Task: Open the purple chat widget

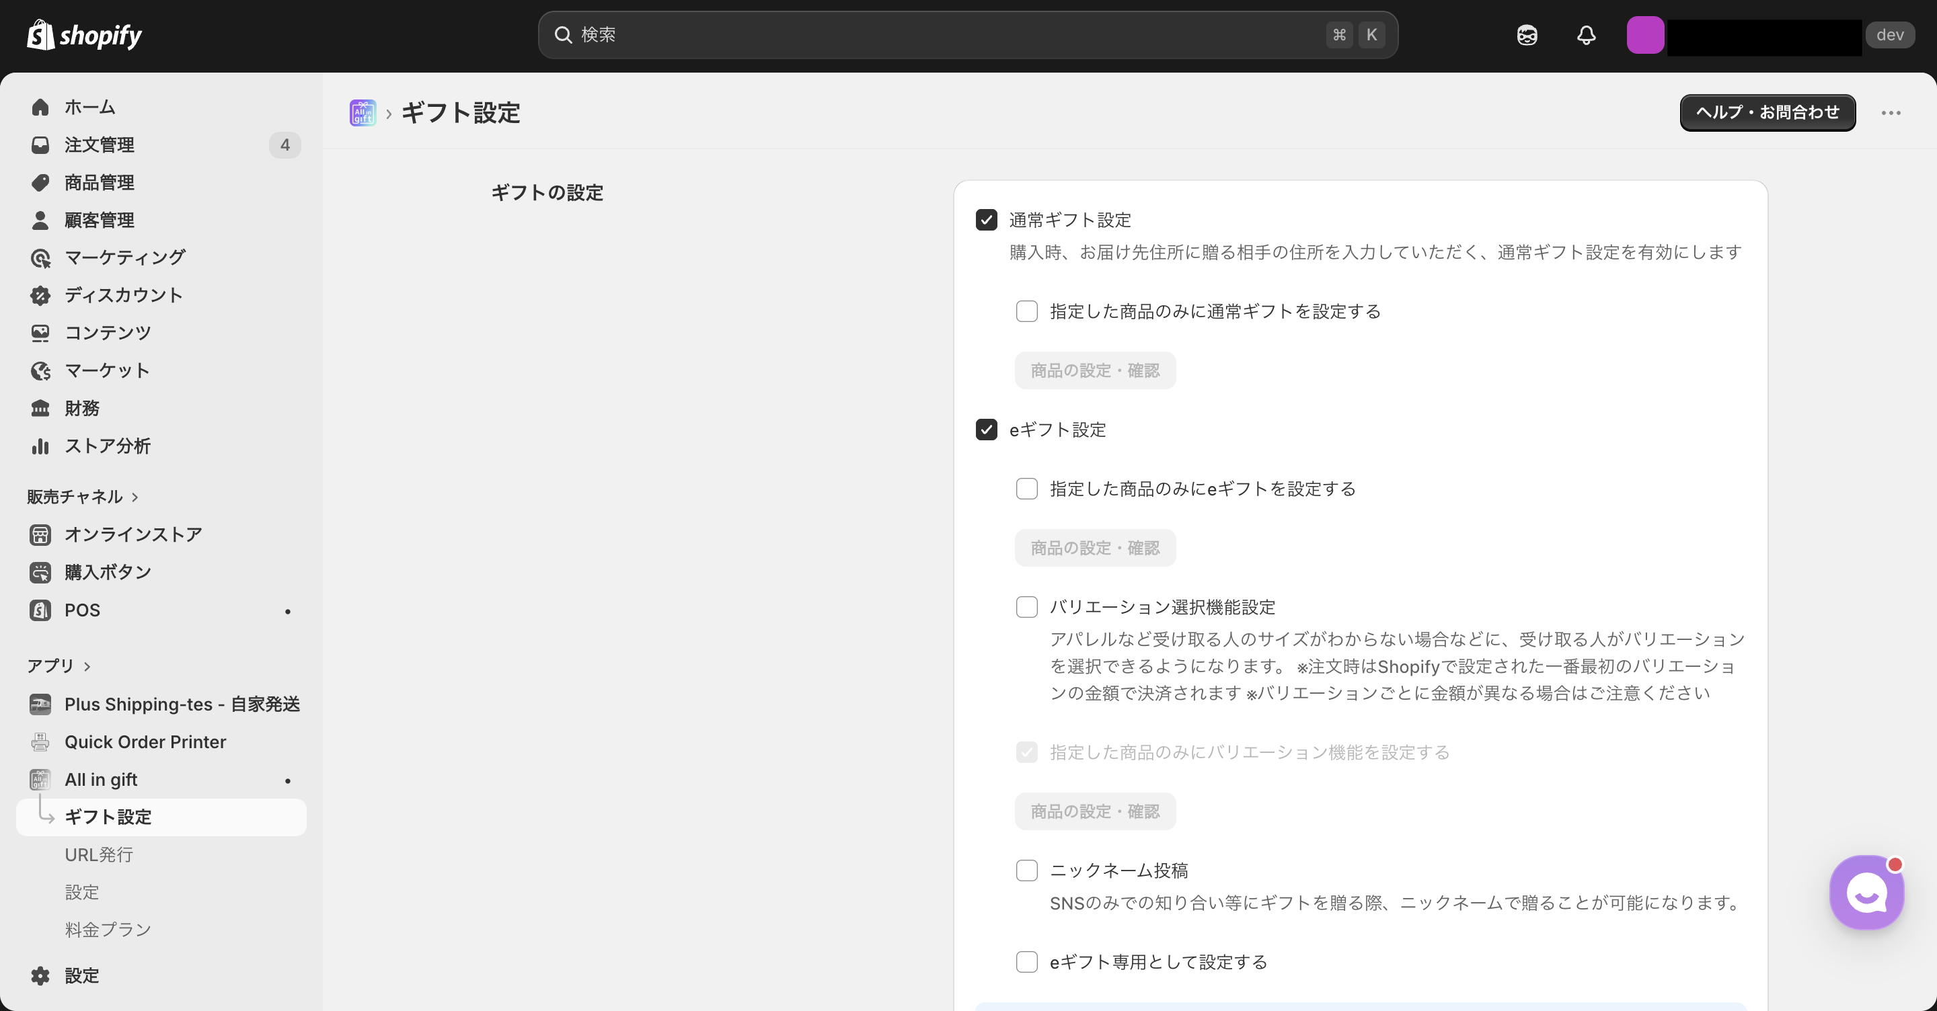Action: [1866, 892]
